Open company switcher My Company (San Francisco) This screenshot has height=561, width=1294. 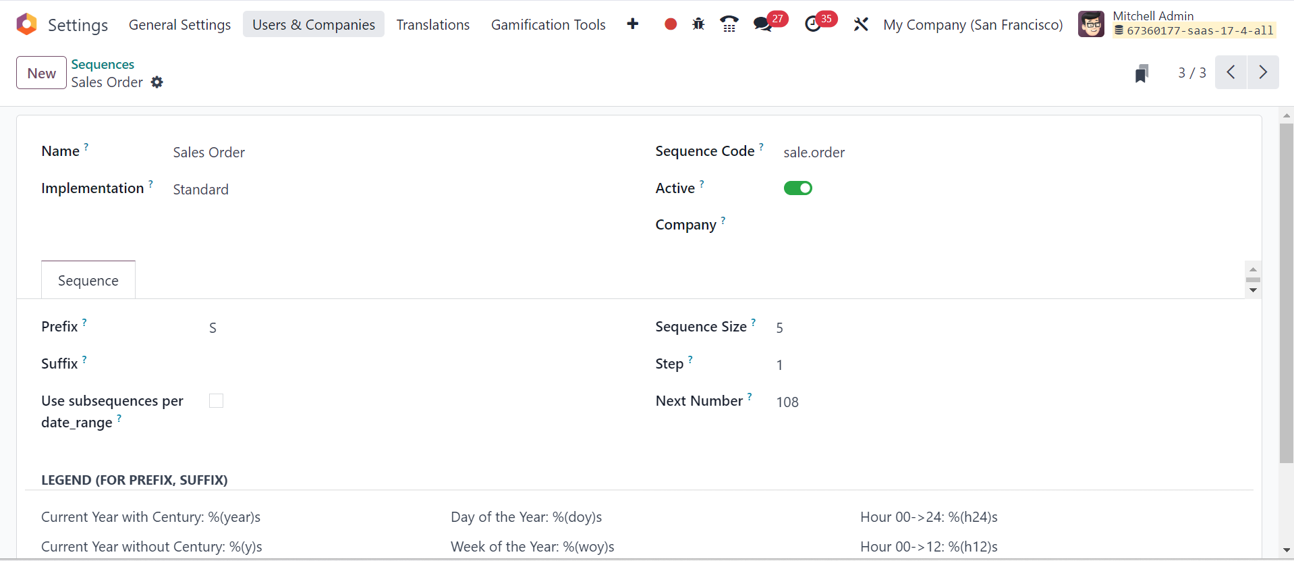[973, 25]
